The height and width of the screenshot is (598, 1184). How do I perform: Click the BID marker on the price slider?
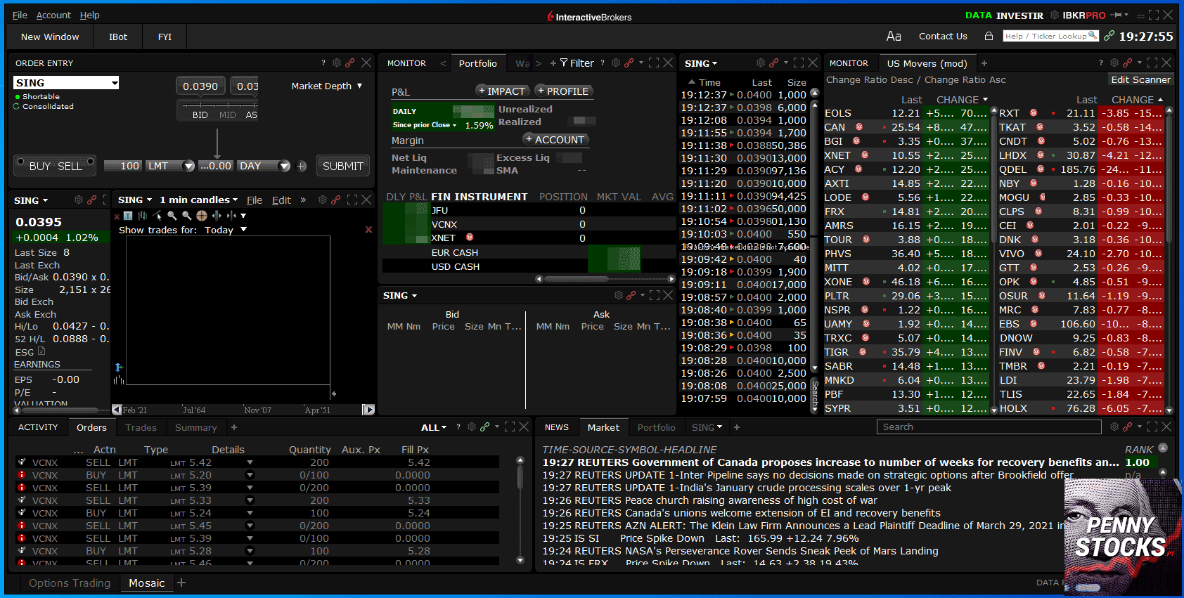tap(200, 115)
